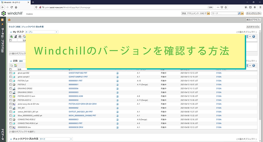Click the Windchill home icon in navigation bar
This screenshot has width=263, height=142.
coord(9,20)
